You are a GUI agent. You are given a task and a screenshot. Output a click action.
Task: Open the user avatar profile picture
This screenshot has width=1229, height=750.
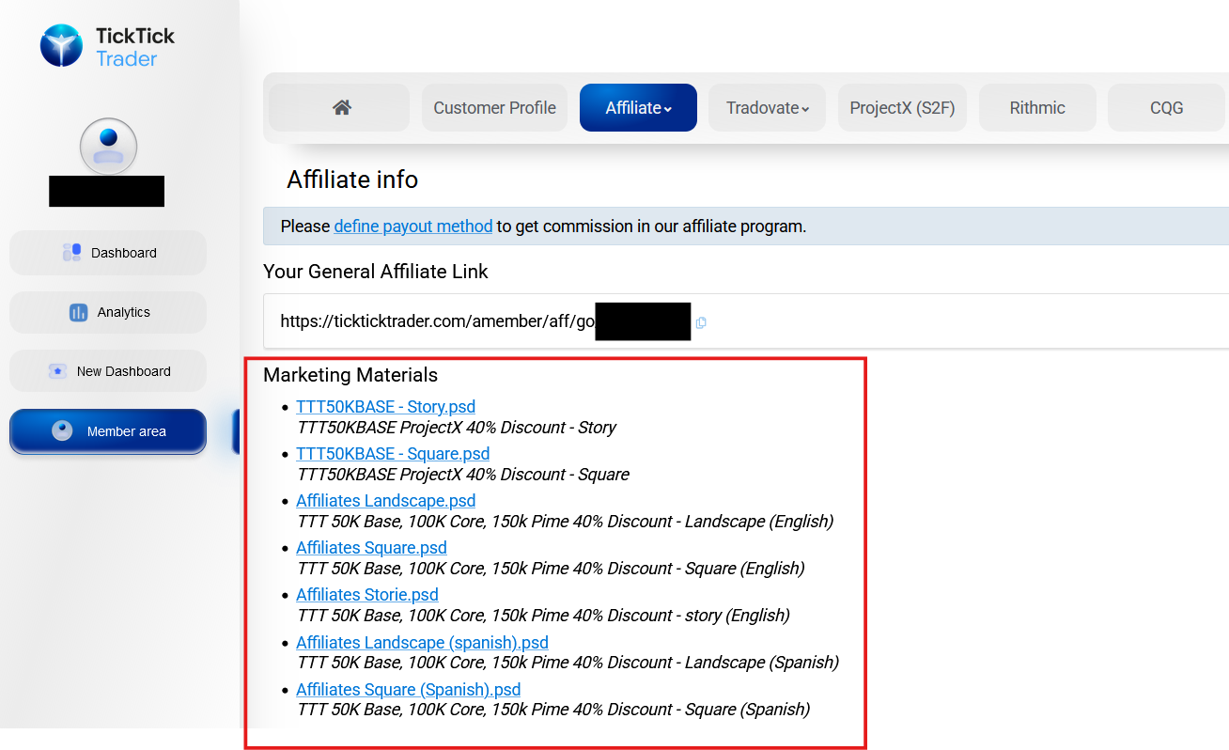(x=109, y=147)
